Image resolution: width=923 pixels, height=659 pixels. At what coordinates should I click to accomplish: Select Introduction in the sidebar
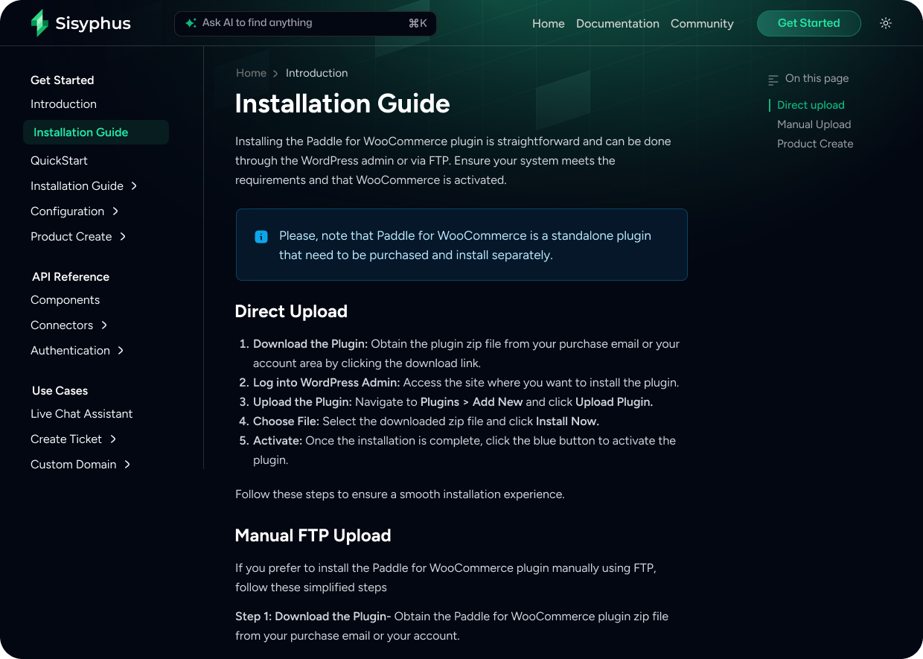(x=63, y=104)
